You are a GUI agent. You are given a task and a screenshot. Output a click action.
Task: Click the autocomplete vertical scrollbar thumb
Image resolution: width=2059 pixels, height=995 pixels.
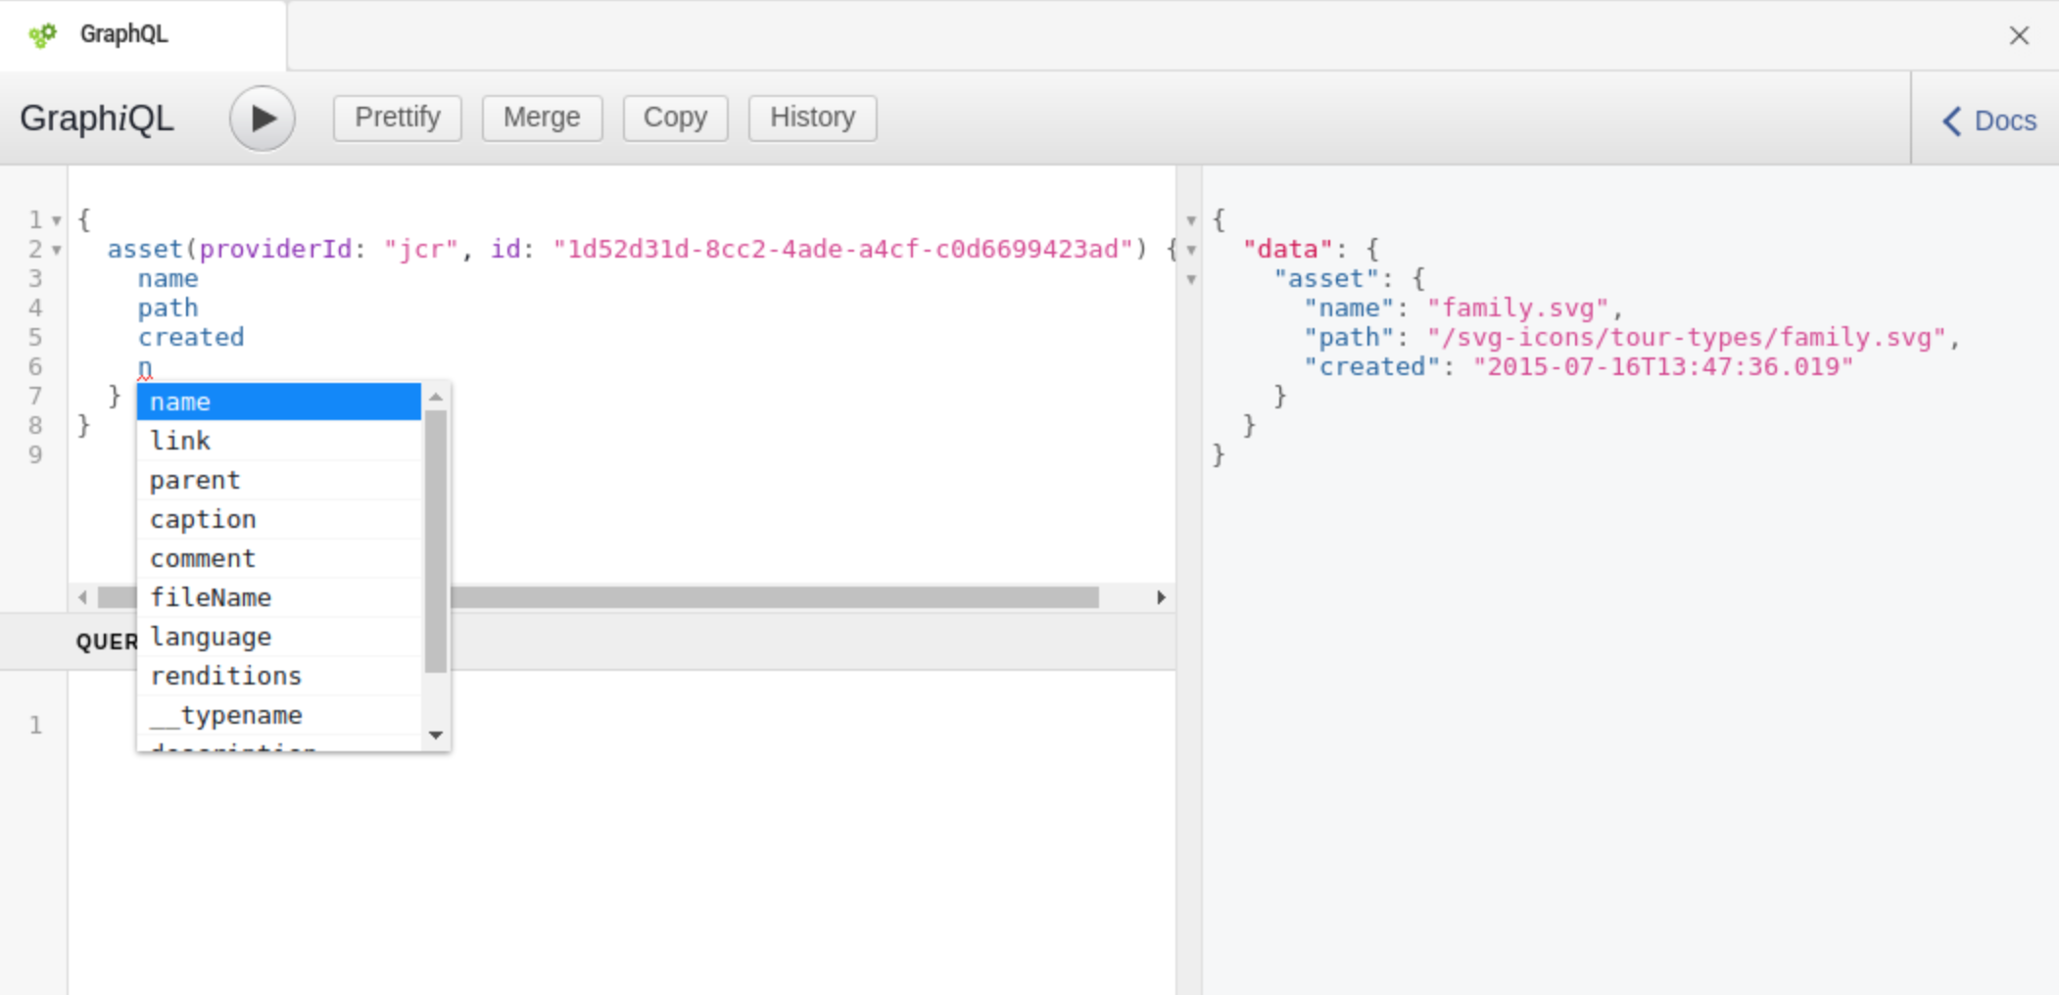coord(436,542)
